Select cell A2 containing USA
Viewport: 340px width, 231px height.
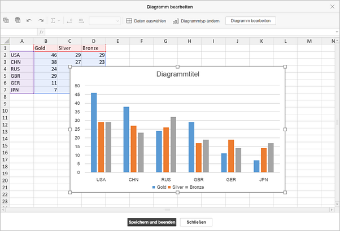point(21,55)
